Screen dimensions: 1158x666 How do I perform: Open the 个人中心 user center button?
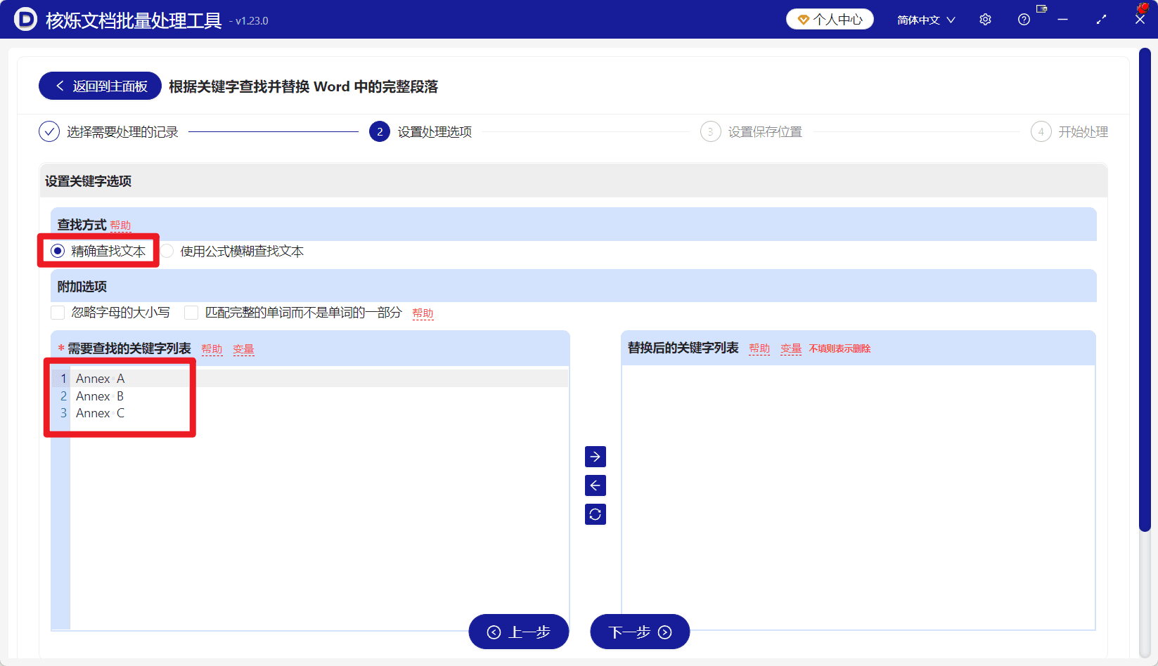tap(830, 20)
